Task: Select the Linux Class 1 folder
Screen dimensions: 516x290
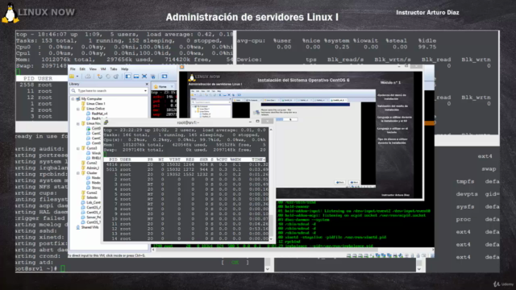Action: click(96, 104)
